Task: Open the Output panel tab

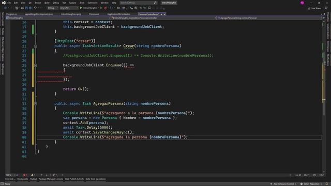Action: (x=33, y=179)
